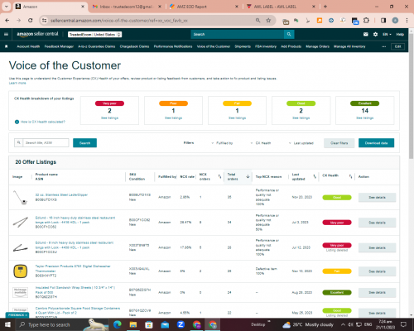This screenshot has height=331, width=414.
Task: Click the browser reload button
Action: pyautogui.click(x=31, y=21)
